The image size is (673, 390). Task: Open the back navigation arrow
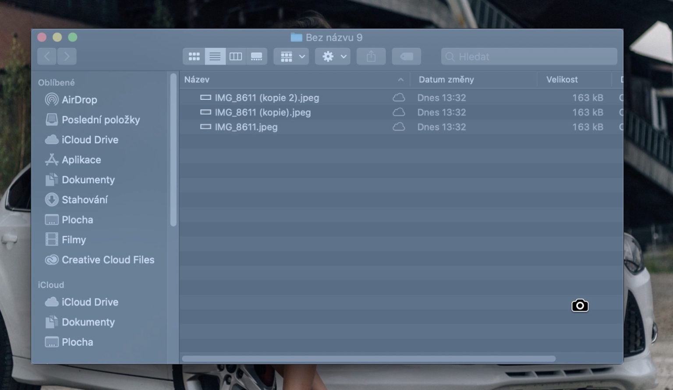pyautogui.click(x=47, y=56)
